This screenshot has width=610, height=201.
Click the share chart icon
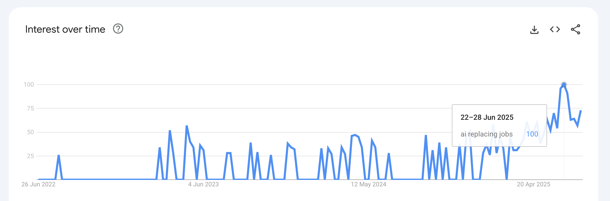[x=575, y=30]
